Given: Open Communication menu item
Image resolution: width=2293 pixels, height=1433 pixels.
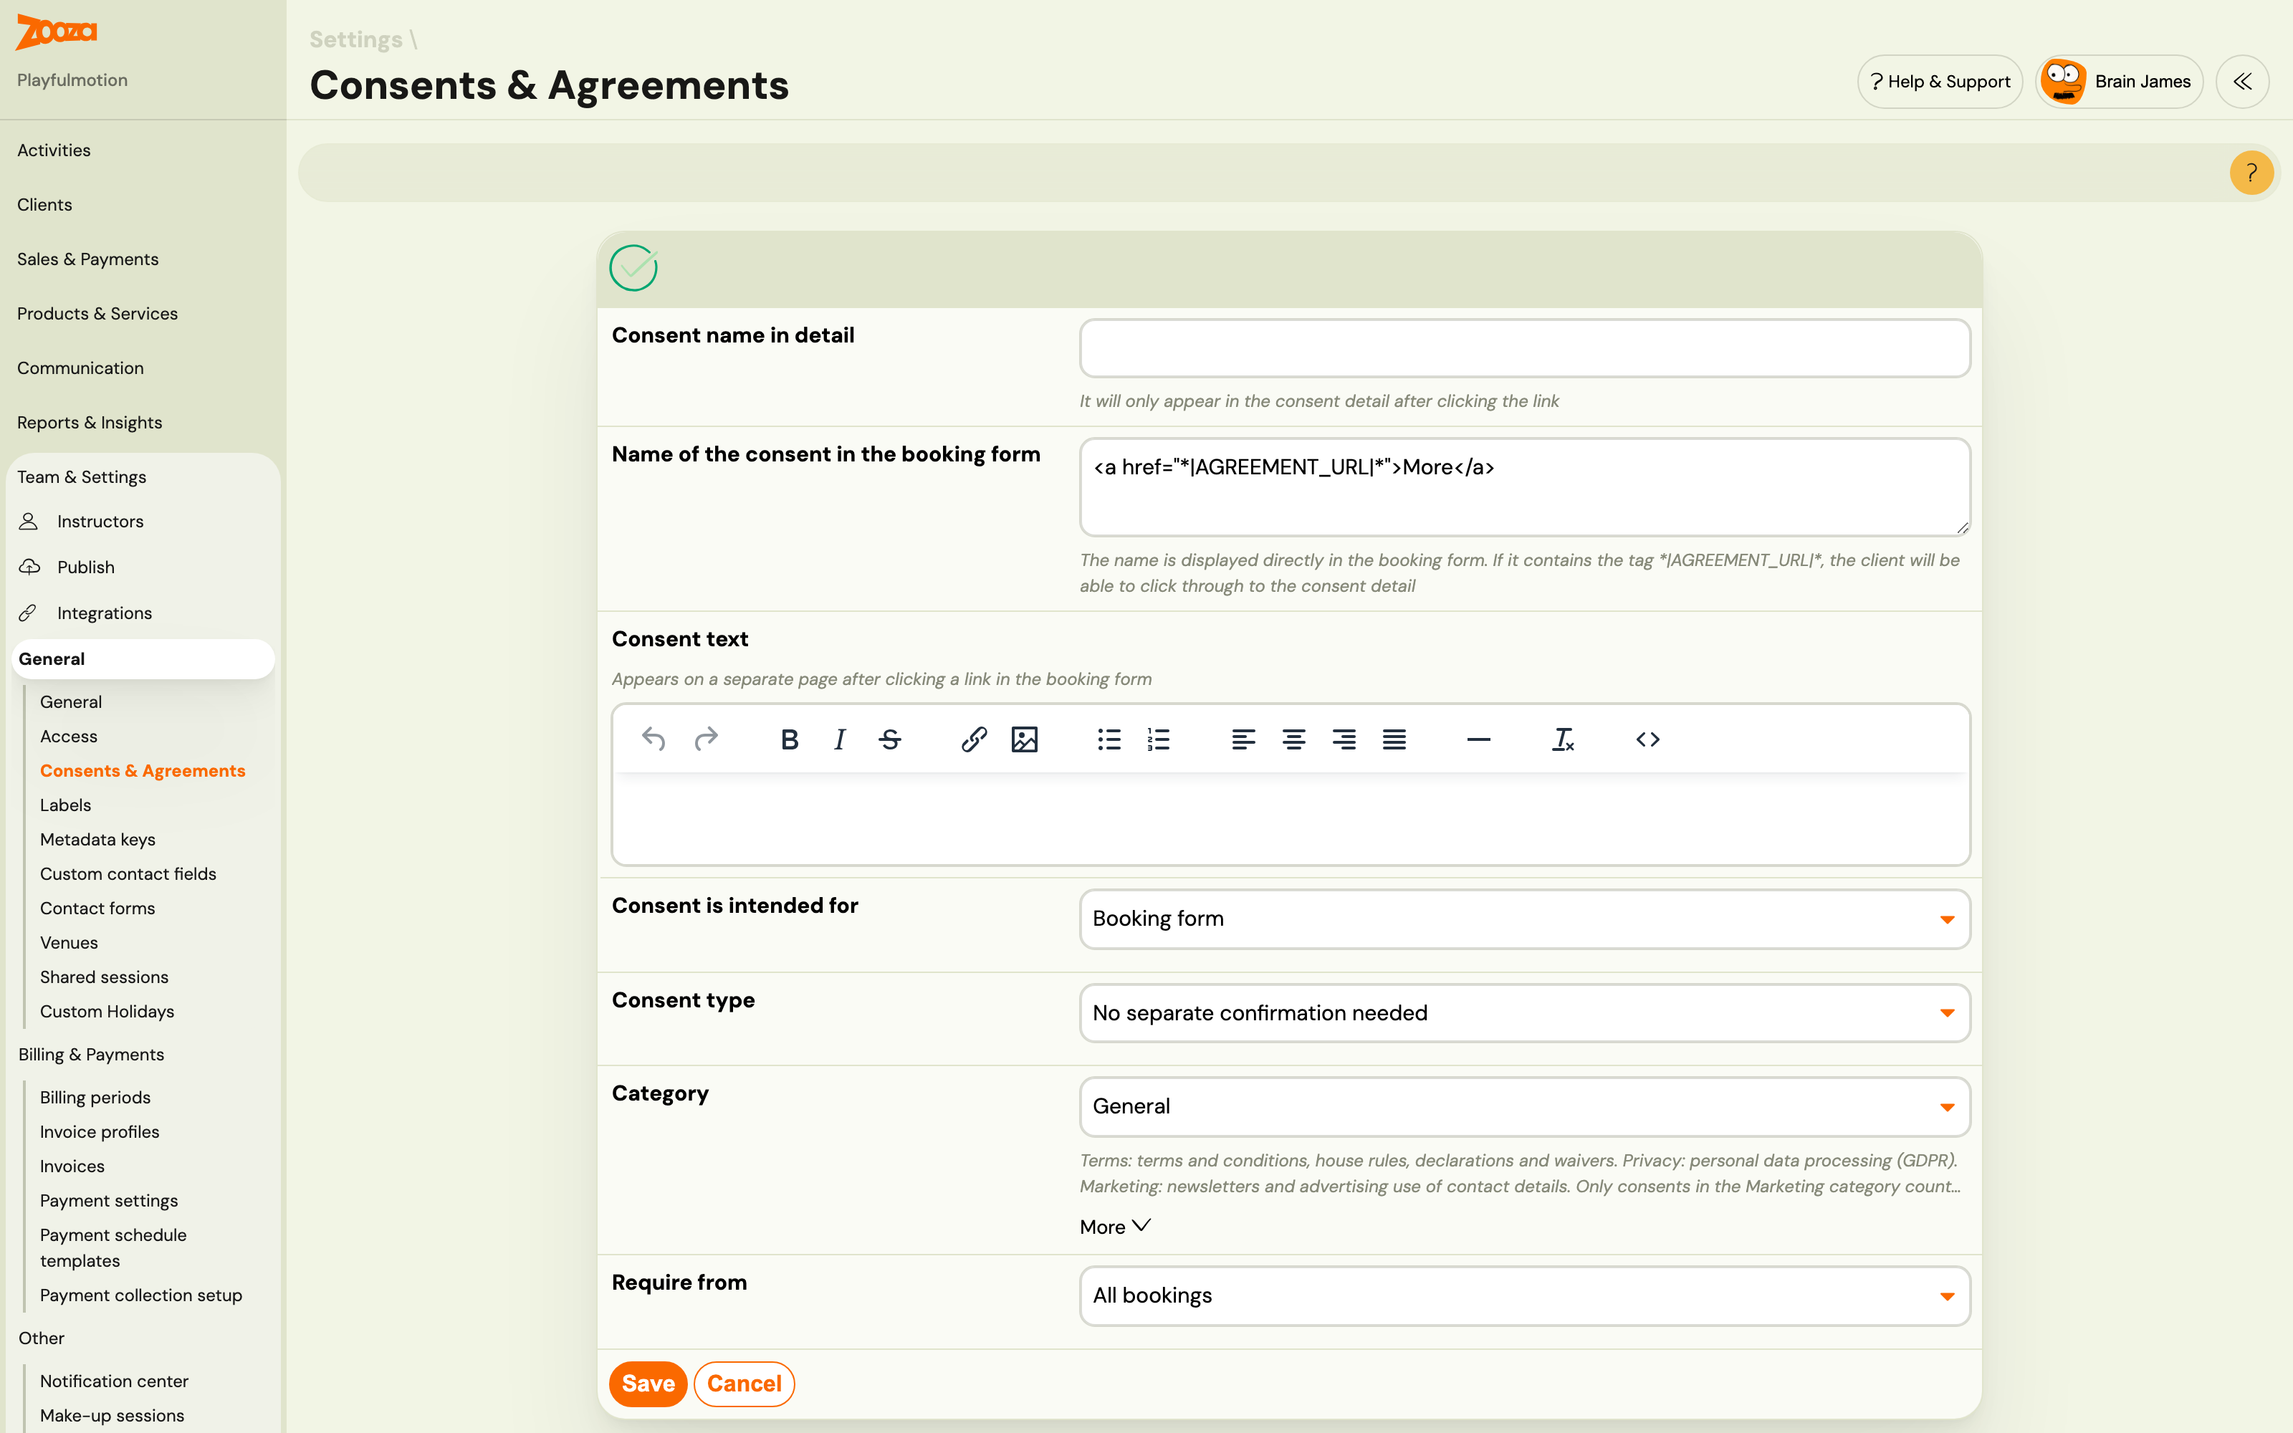Looking at the screenshot, I should [80, 368].
